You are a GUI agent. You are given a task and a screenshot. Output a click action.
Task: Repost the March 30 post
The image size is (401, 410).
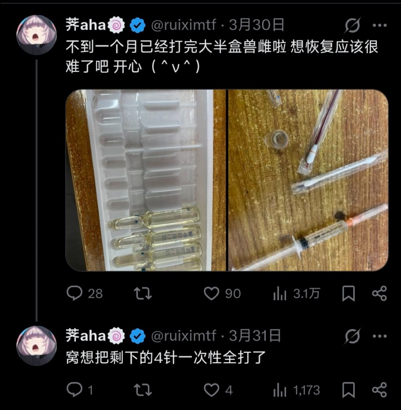click(x=143, y=293)
